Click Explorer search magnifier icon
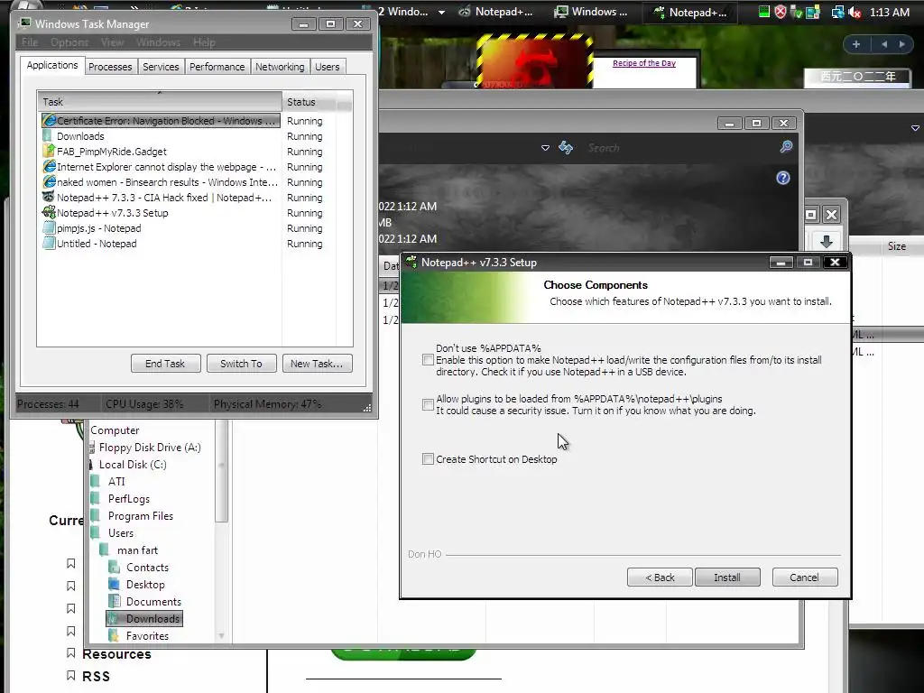The height and width of the screenshot is (693, 924). coord(786,147)
